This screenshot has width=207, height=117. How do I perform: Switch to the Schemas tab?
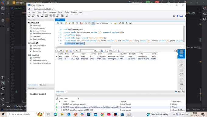[x=43, y=85]
